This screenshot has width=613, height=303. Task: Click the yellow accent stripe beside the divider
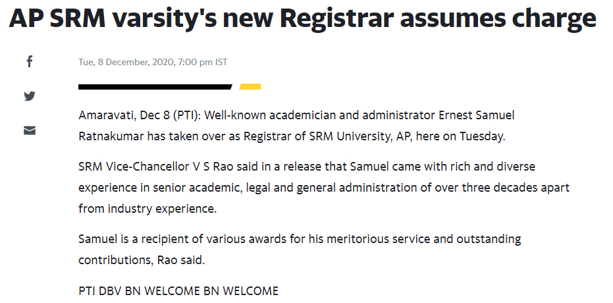pyautogui.click(x=250, y=86)
